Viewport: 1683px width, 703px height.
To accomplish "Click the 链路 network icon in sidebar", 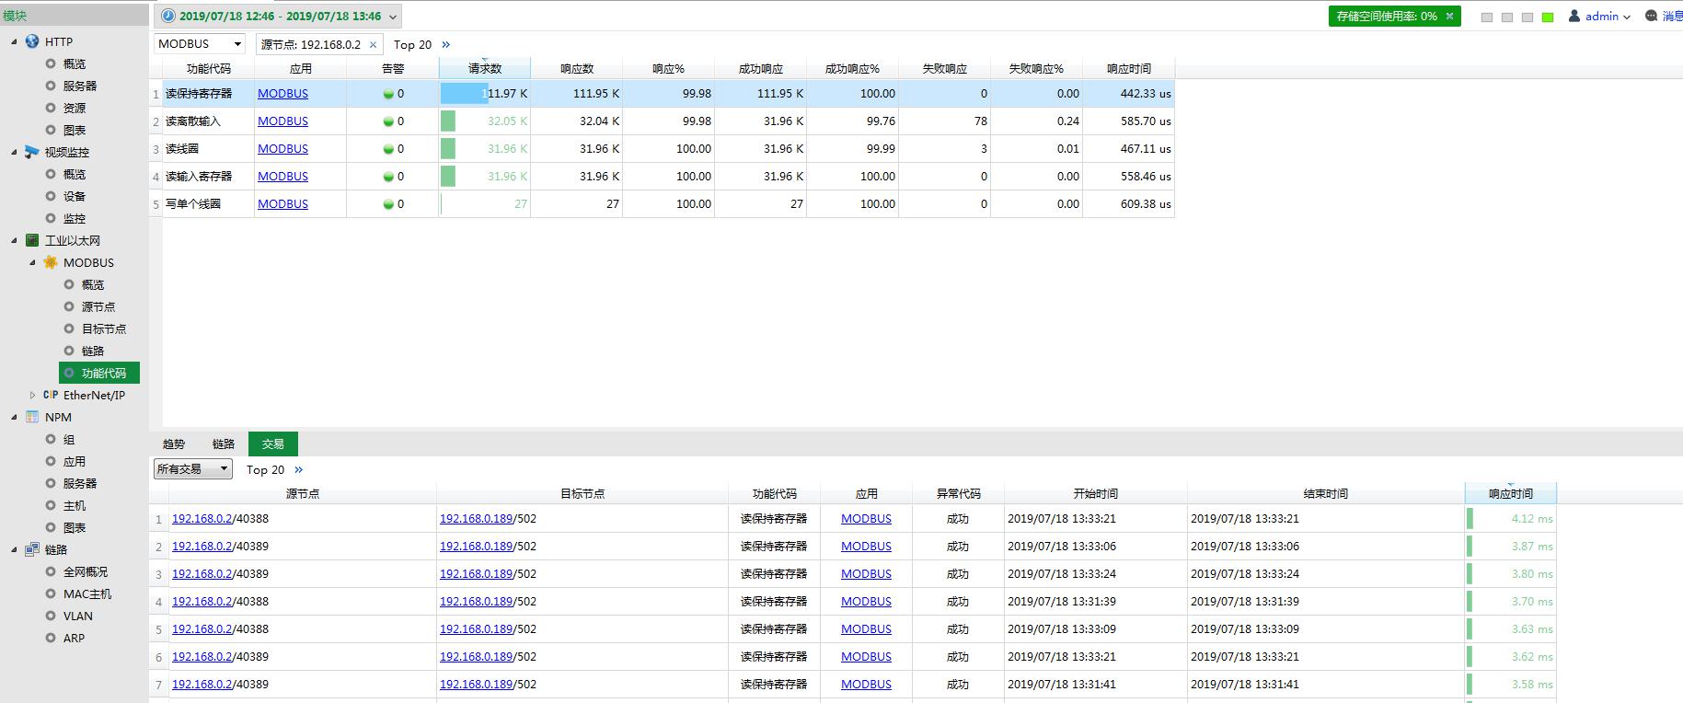I will click(x=32, y=549).
